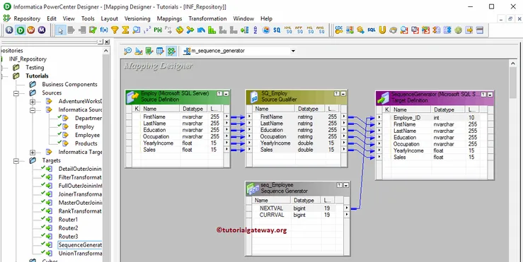Click the green bar chart Rank icon

212,30
